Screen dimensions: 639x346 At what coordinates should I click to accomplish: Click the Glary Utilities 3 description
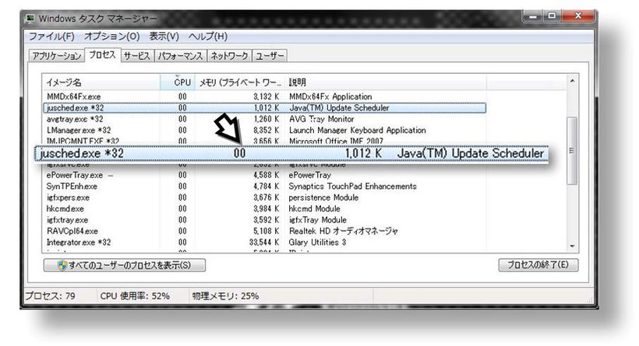click(317, 243)
